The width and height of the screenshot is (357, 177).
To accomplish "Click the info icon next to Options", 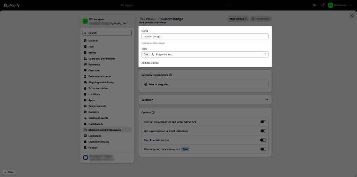I will tap(153, 113).
